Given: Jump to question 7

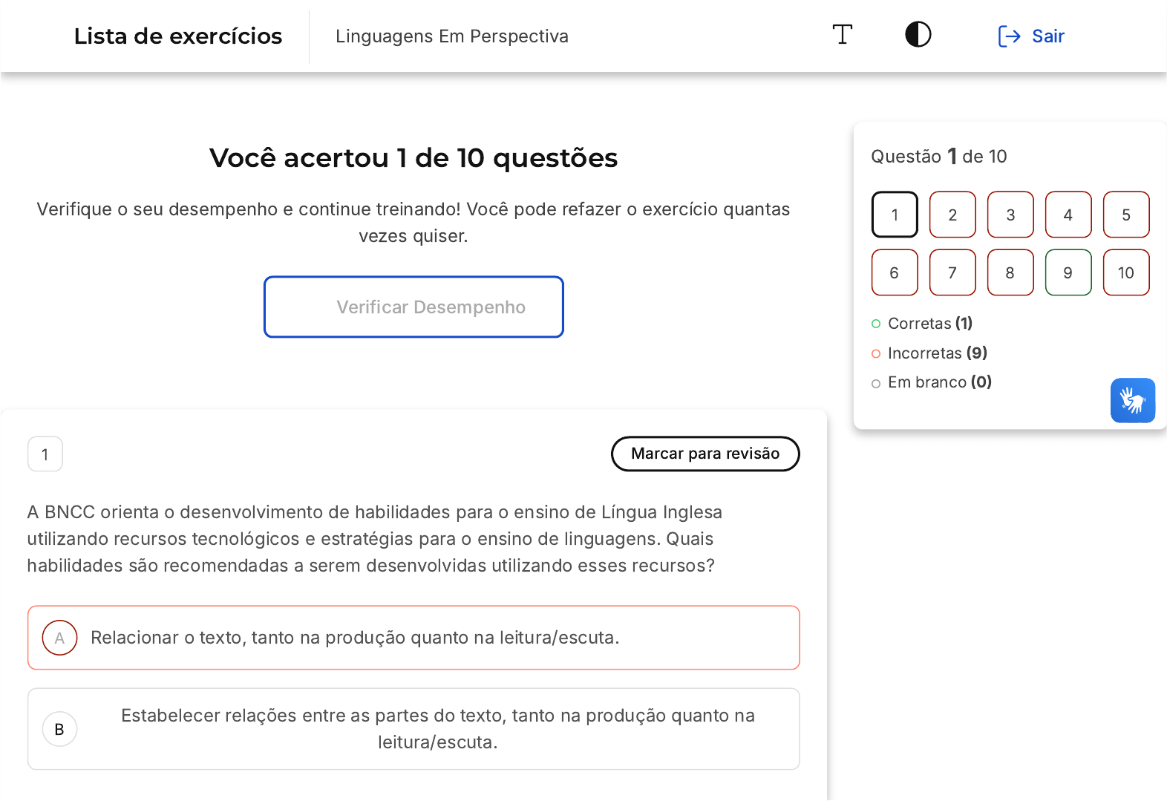Looking at the screenshot, I should point(952,272).
